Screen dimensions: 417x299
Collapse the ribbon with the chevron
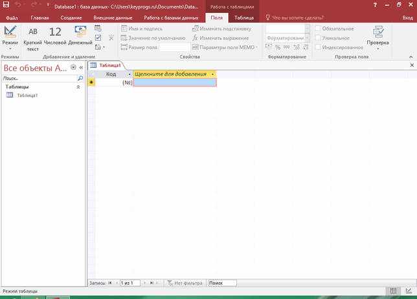(411, 57)
